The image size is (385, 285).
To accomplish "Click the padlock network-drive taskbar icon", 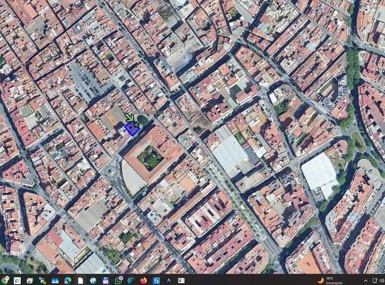I will click(x=42, y=280).
